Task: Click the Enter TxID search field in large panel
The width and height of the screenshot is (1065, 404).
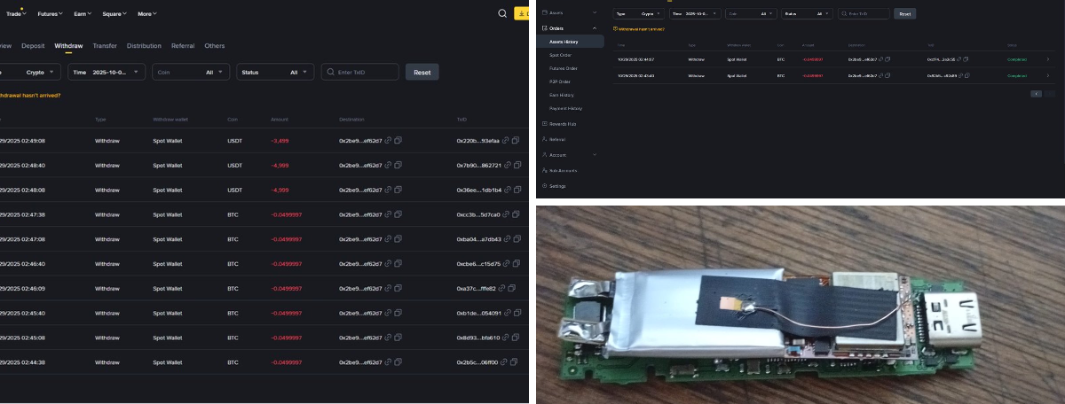Action: click(x=359, y=72)
